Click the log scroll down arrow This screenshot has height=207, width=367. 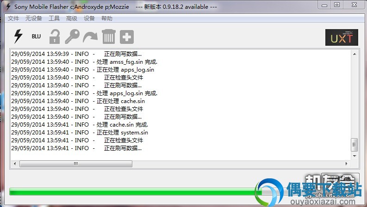click(x=355, y=156)
